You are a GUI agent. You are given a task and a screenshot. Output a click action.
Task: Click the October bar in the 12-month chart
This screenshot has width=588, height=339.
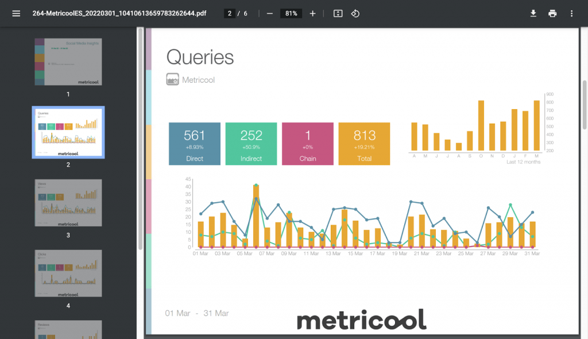pos(481,125)
